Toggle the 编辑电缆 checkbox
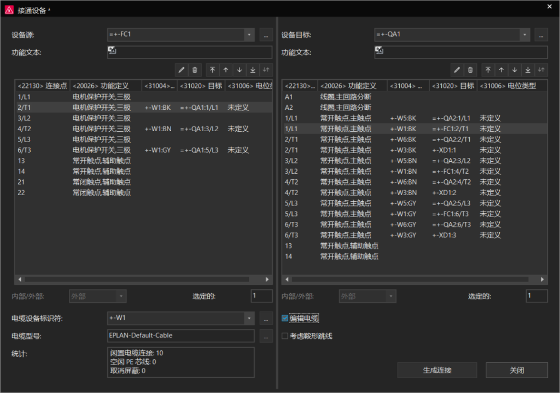 click(x=284, y=319)
